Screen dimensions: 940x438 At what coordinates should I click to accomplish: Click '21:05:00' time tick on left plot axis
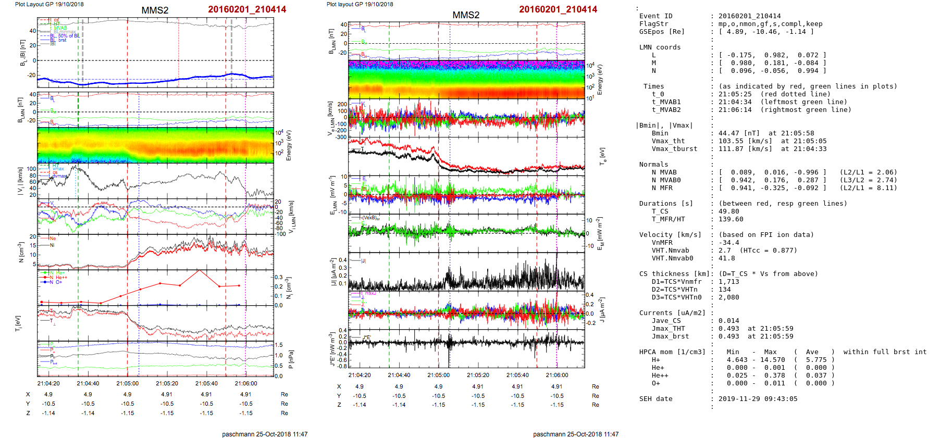[127, 384]
